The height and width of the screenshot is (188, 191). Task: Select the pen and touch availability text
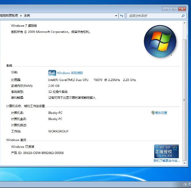coord(72,98)
